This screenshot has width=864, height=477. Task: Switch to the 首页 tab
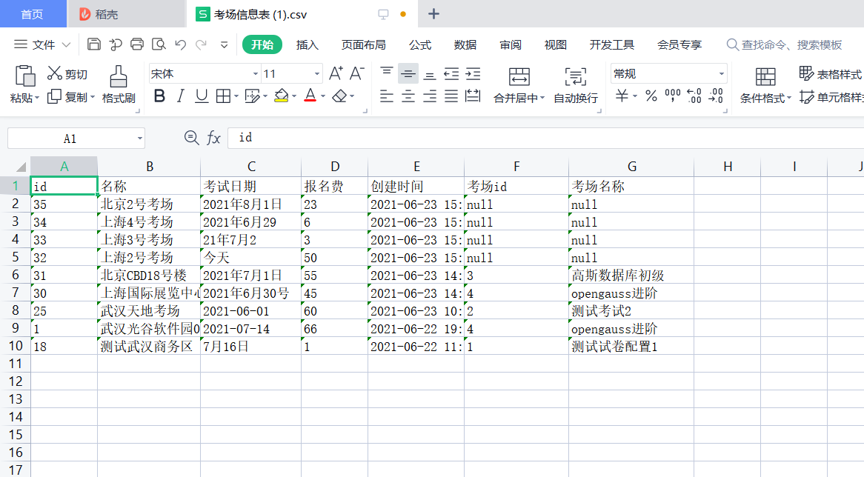[33, 14]
